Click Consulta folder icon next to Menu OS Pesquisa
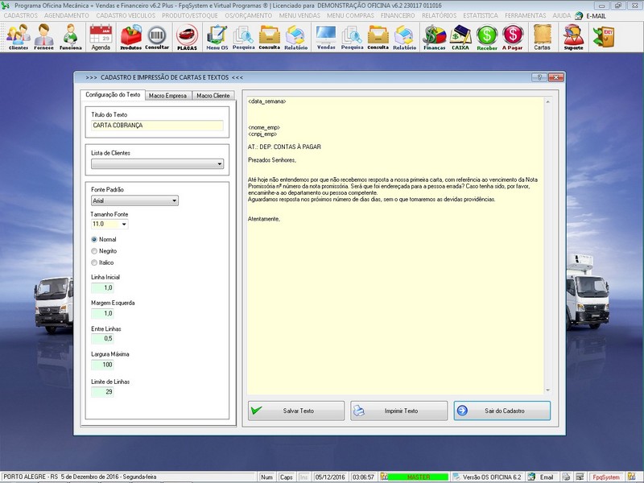Screen dimensions: 644x483 [x=270, y=37]
